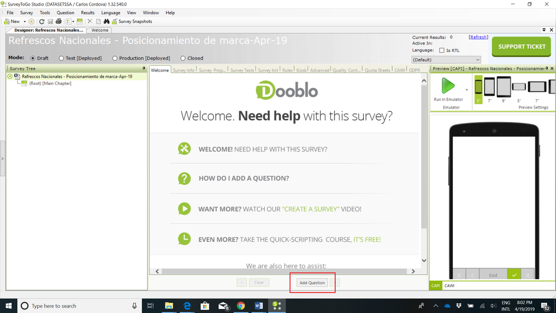This screenshot has width=556, height=313.
Task: Open the Language menu
Action: 111,13
